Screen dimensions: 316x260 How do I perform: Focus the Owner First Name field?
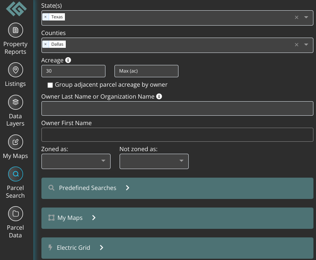point(177,134)
